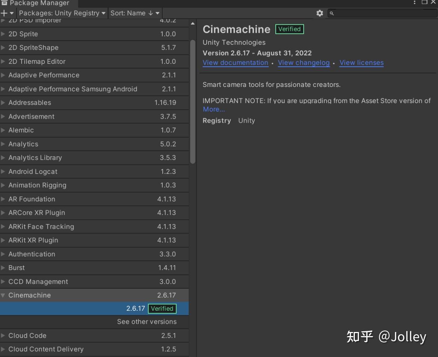
Task: Expand the Burst package entry
Action: pos(3,267)
